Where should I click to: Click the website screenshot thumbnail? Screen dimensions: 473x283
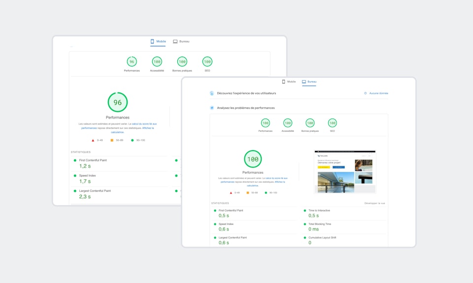(x=345, y=172)
